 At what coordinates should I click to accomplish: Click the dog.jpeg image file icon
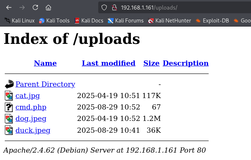(9, 119)
